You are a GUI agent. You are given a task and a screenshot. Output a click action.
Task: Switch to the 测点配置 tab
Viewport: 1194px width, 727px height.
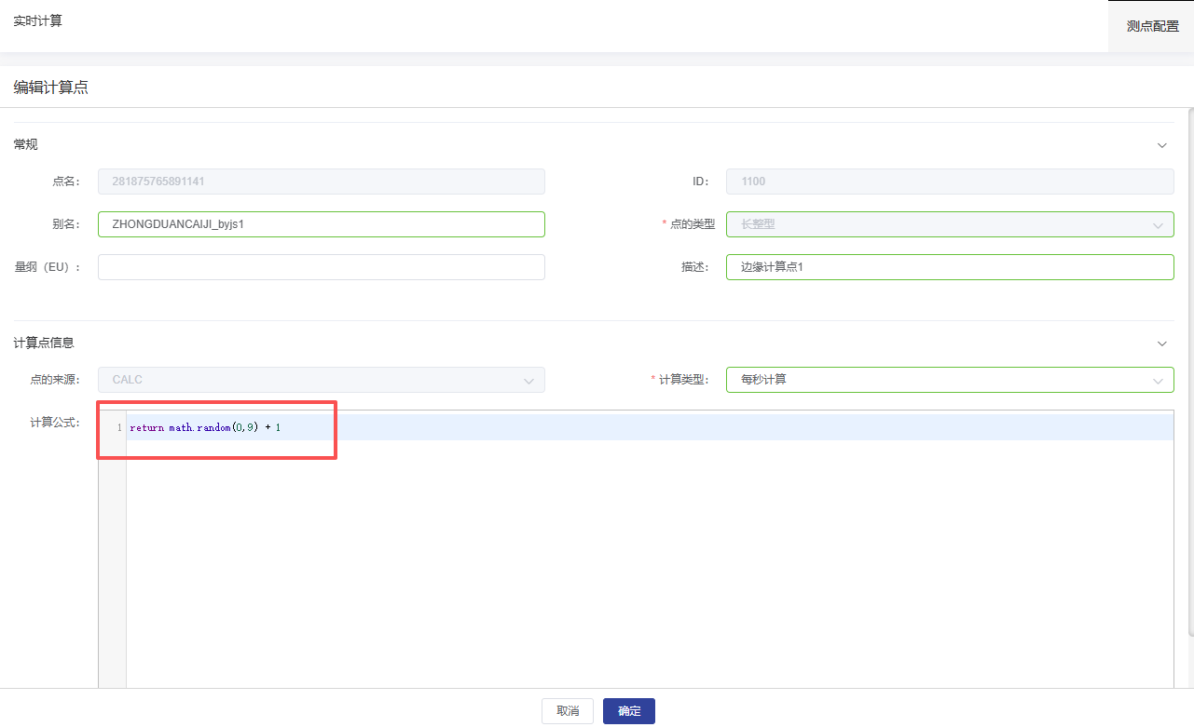(1152, 26)
